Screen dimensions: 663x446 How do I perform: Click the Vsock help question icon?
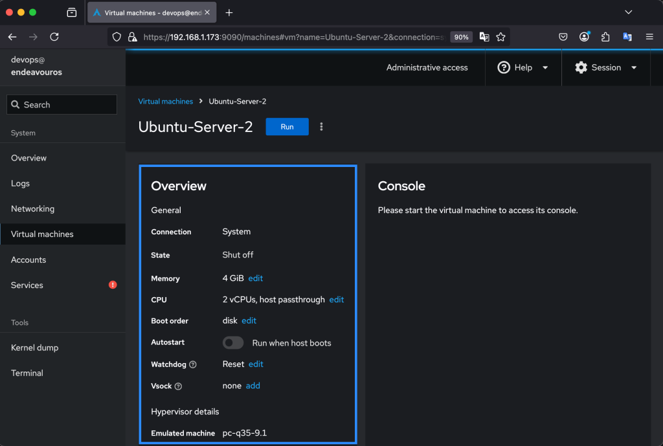pos(179,386)
